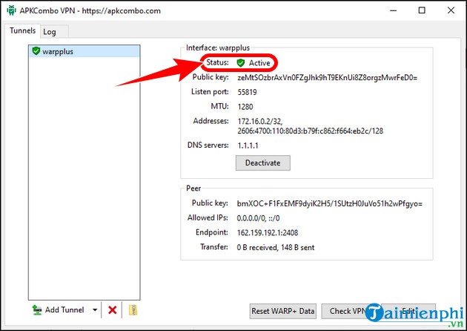Click Reset WARP+ Data button
Viewport: 467px width, 331px height.
[283, 310]
